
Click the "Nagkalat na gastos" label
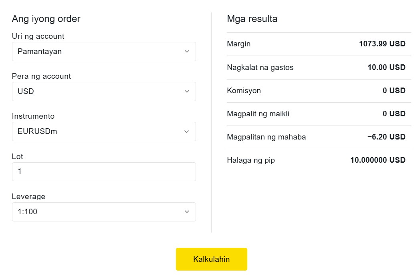260,67
